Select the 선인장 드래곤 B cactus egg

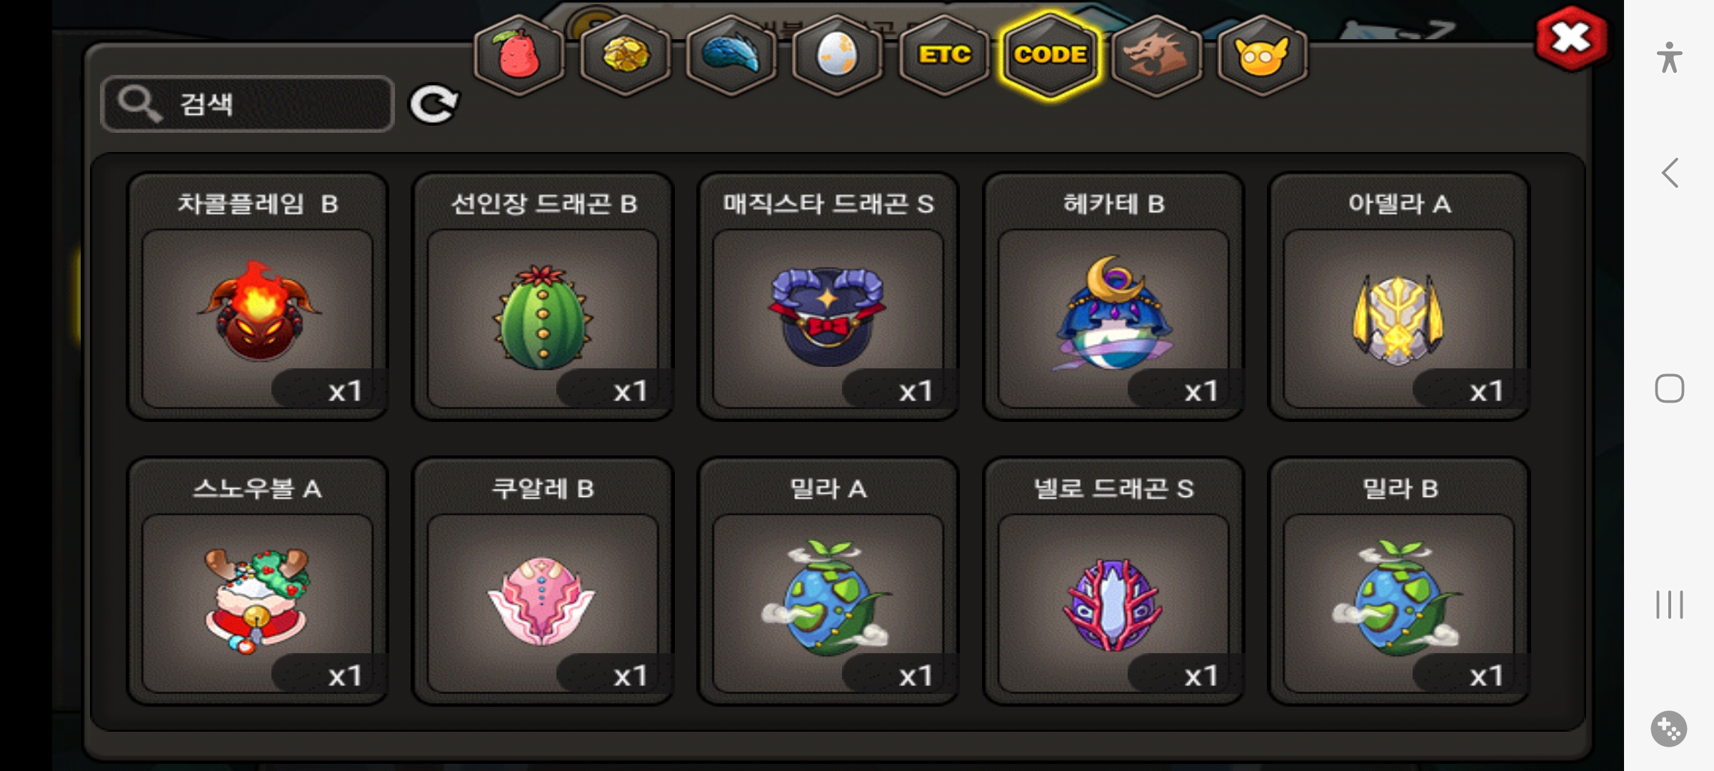(x=543, y=296)
